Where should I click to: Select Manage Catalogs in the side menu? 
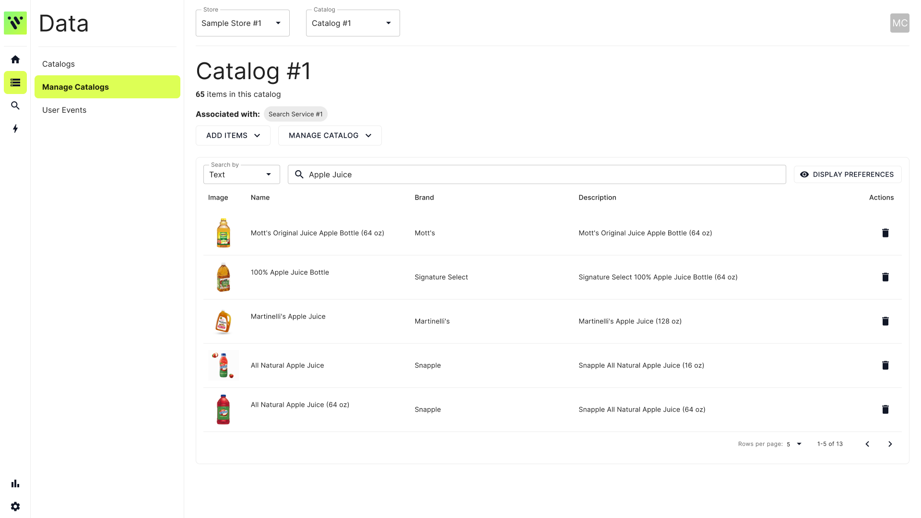point(107,87)
